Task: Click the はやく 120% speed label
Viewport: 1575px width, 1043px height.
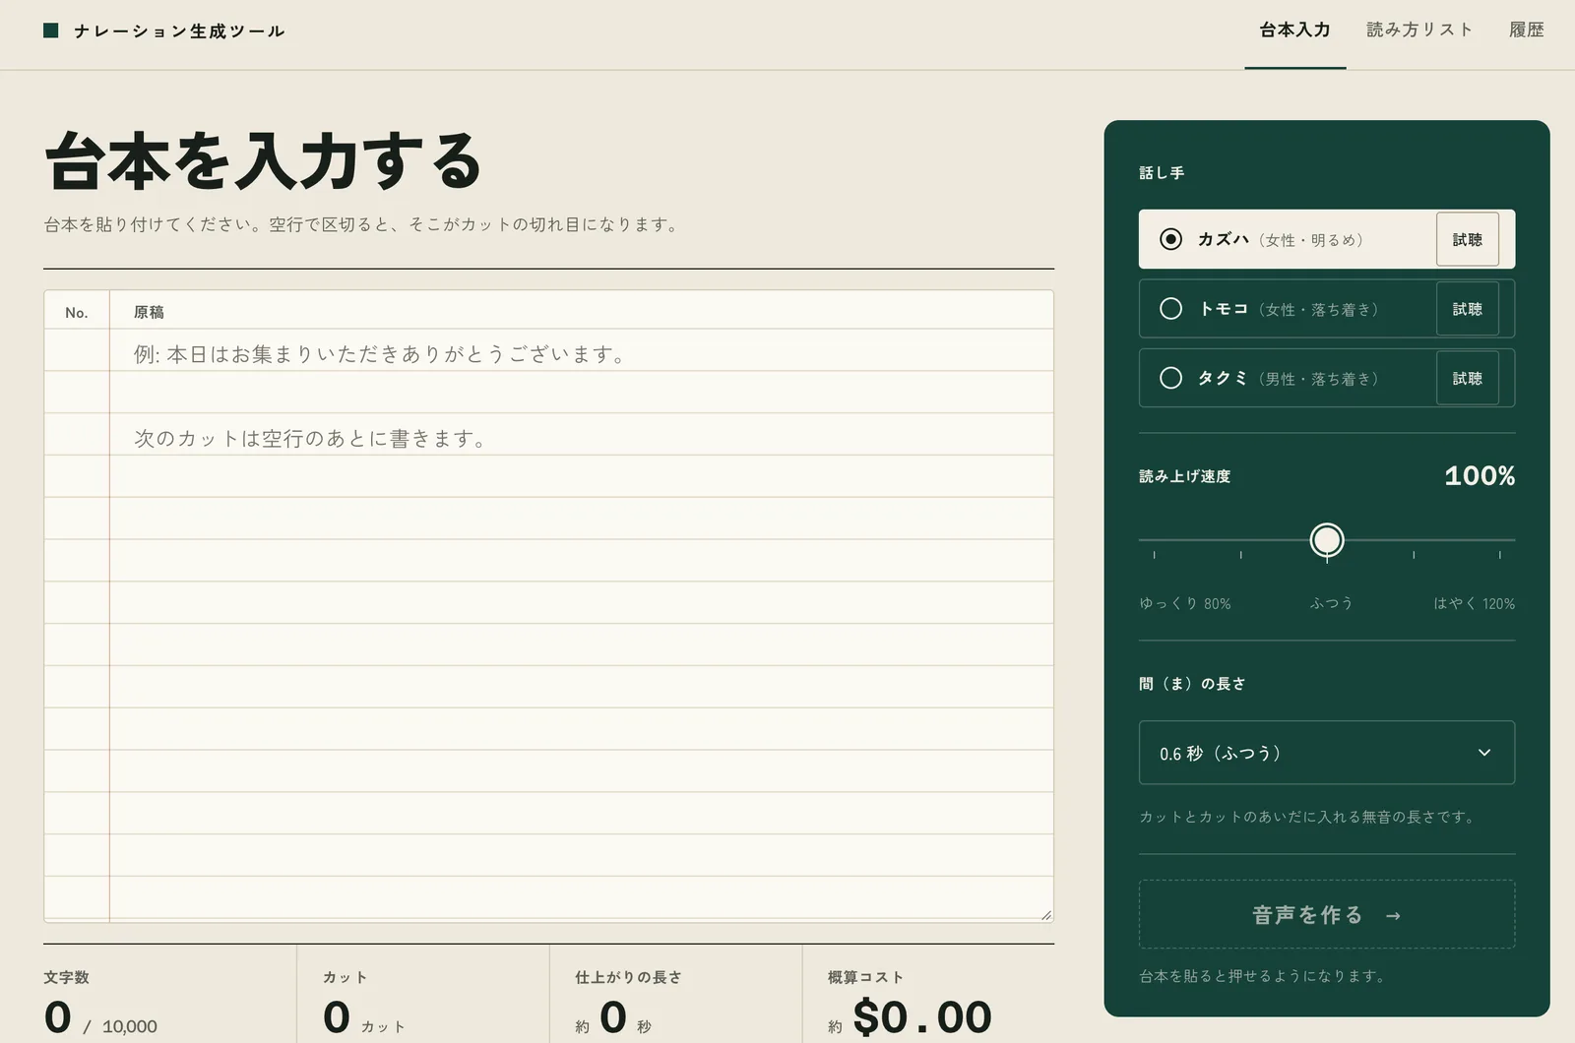Action: pyautogui.click(x=1474, y=603)
